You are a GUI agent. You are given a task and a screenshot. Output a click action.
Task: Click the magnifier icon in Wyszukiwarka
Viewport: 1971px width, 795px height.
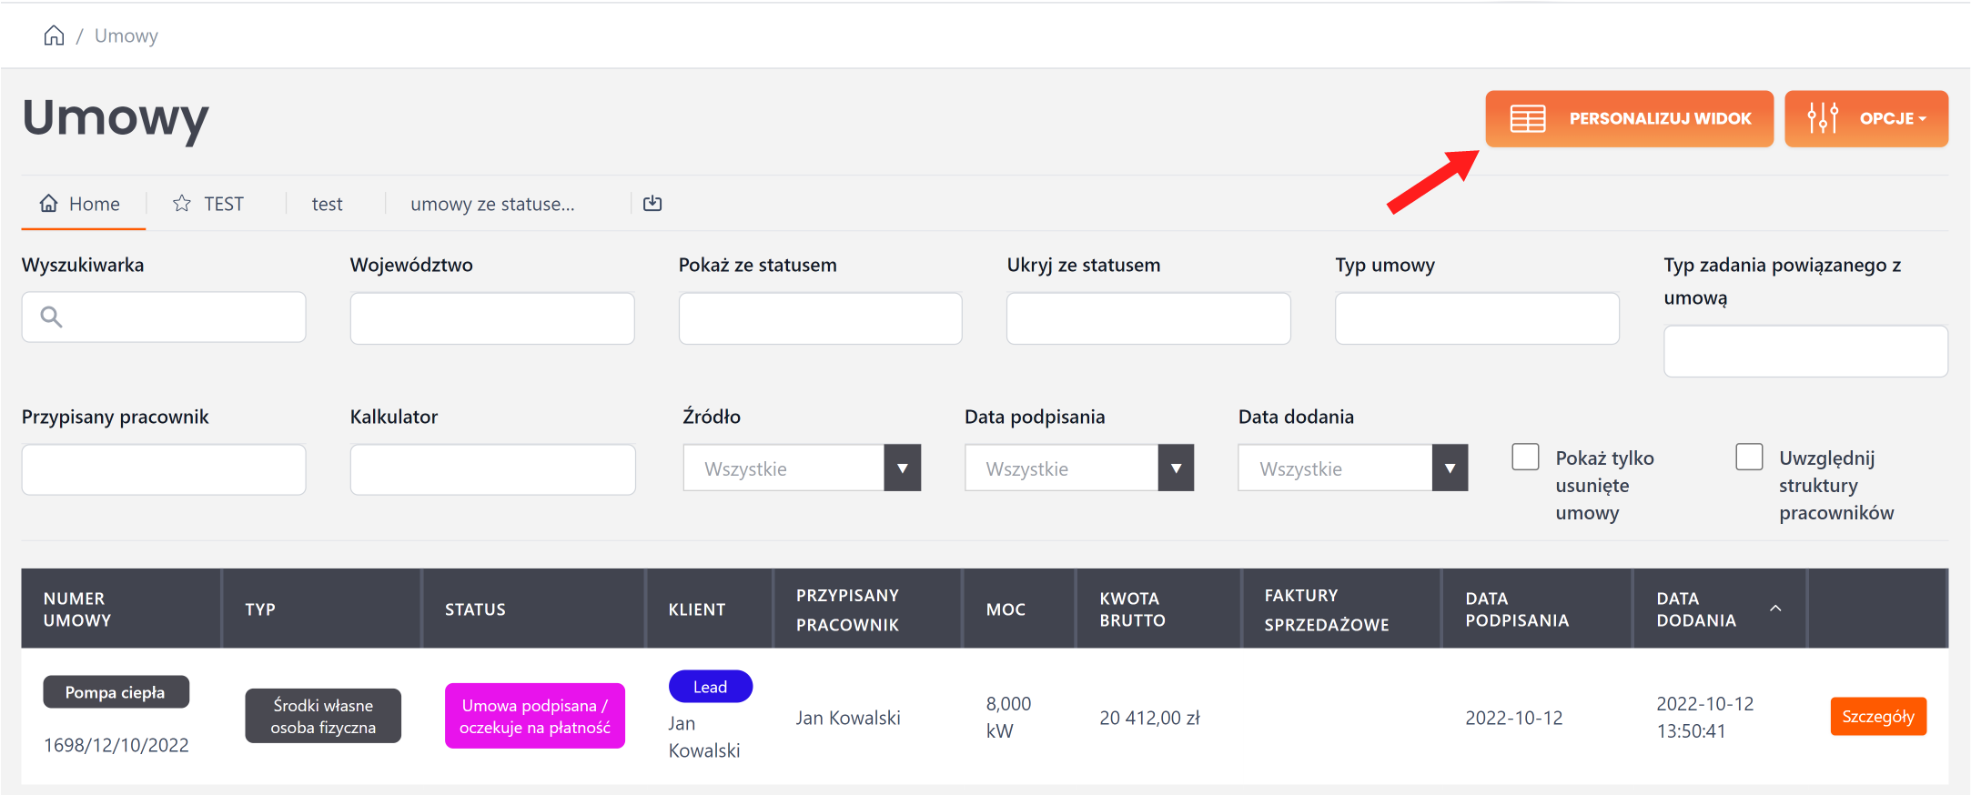(x=52, y=317)
